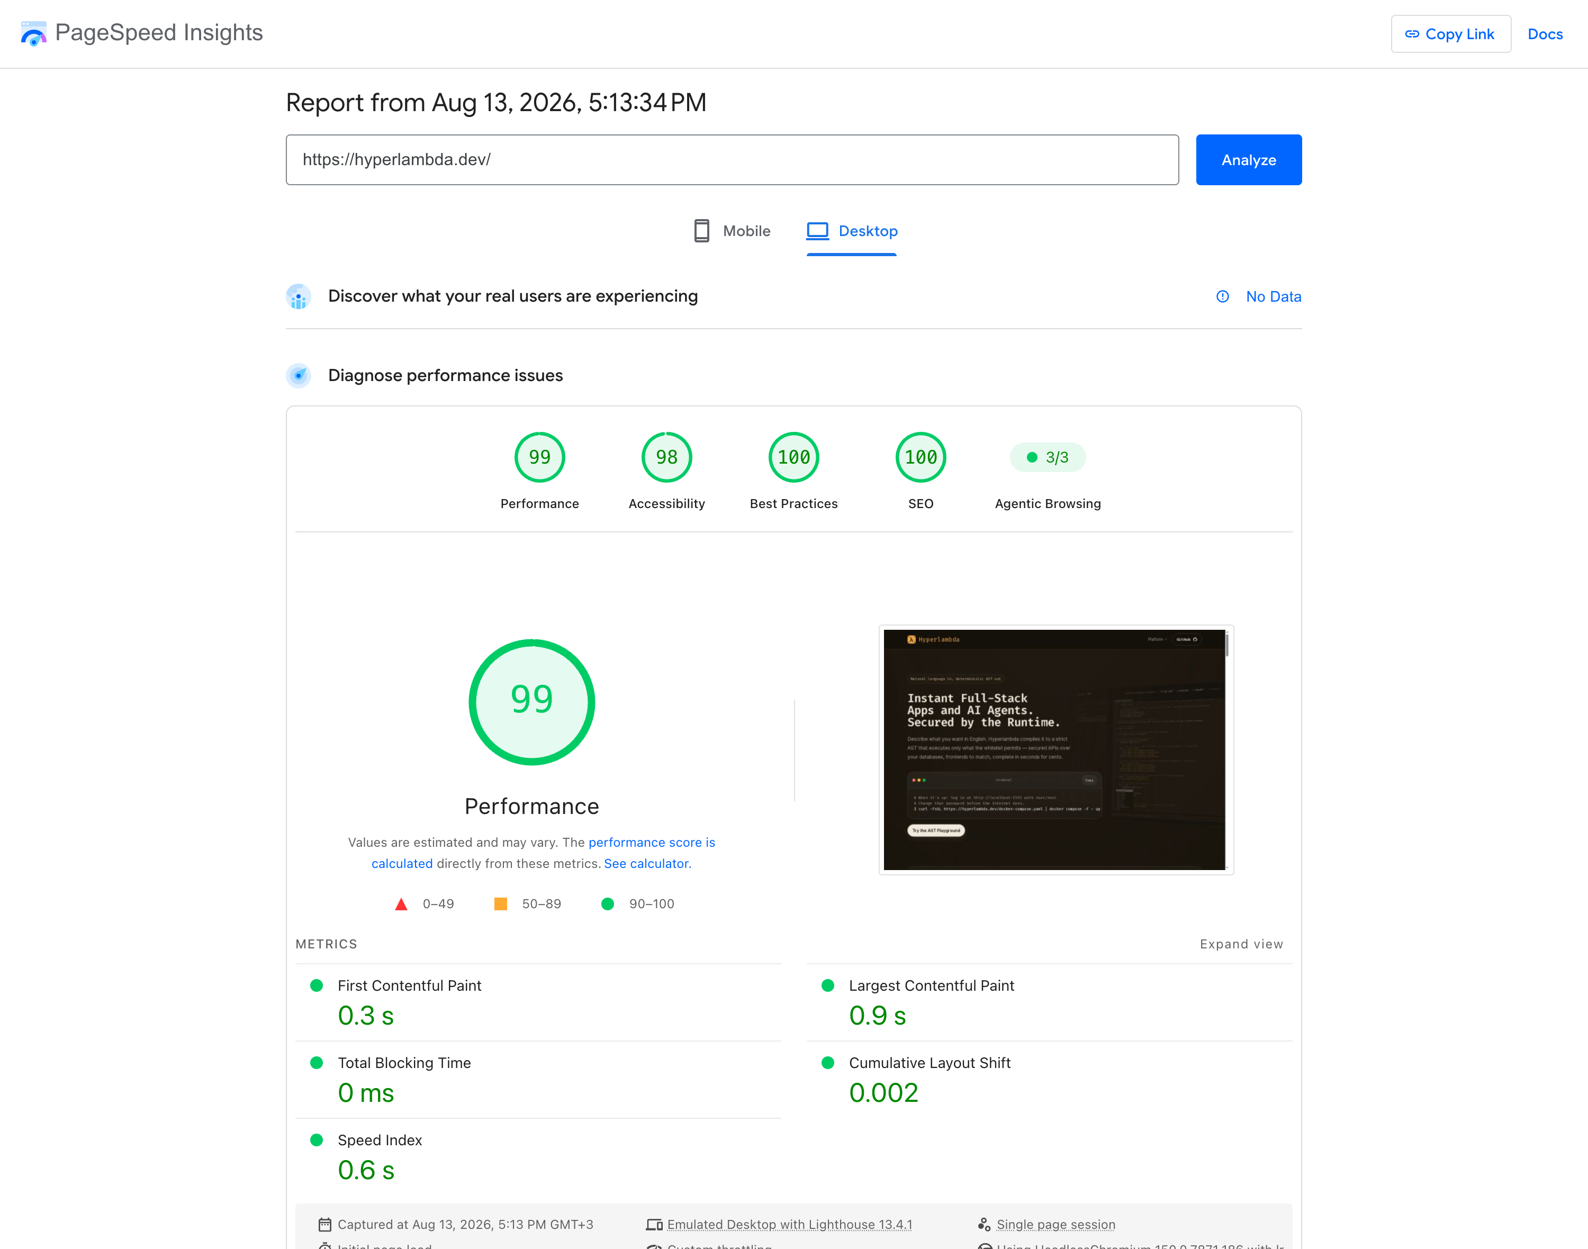The height and width of the screenshot is (1249, 1588).
Task: Click the emulated desktop devices icon
Action: [x=654, y=1225]
